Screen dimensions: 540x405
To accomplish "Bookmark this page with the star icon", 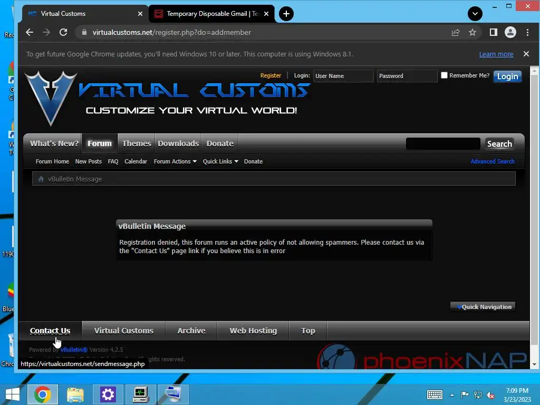I will coord(472,32).
